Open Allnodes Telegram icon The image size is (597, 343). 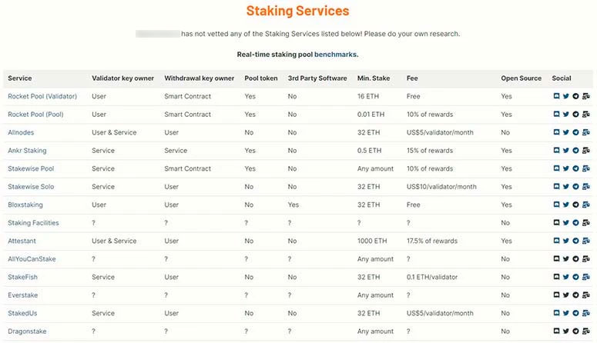(575, 133)
